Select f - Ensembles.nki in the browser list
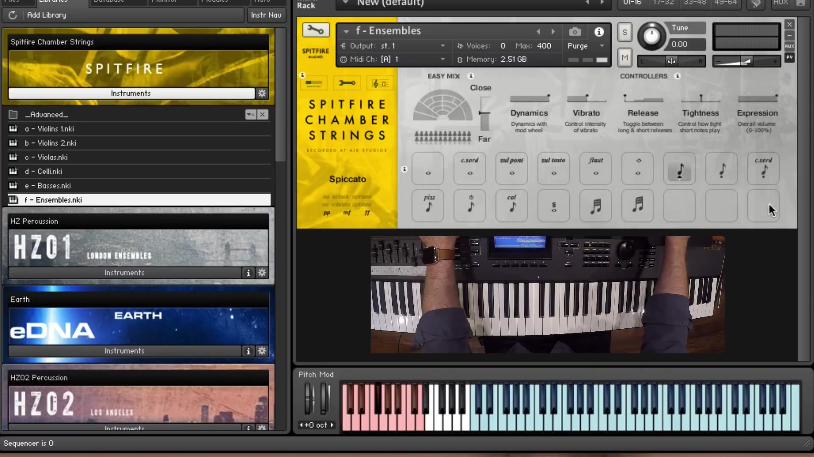The width and height of the screenshot is (814, 457). (53, 200)
